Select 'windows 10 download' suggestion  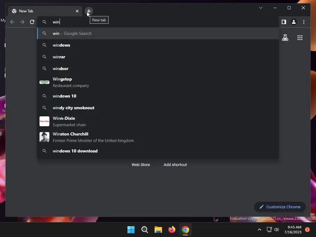158,151
